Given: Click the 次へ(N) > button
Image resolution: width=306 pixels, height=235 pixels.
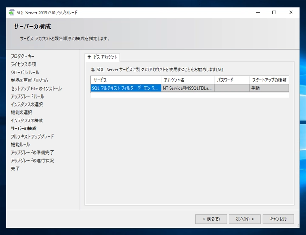Looking at the screenshot, I should pos(244,219).
